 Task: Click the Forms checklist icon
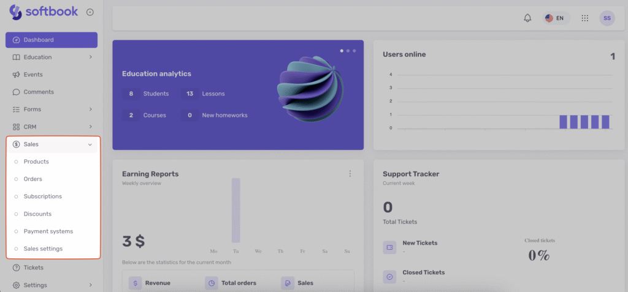(x=16, y=109)
